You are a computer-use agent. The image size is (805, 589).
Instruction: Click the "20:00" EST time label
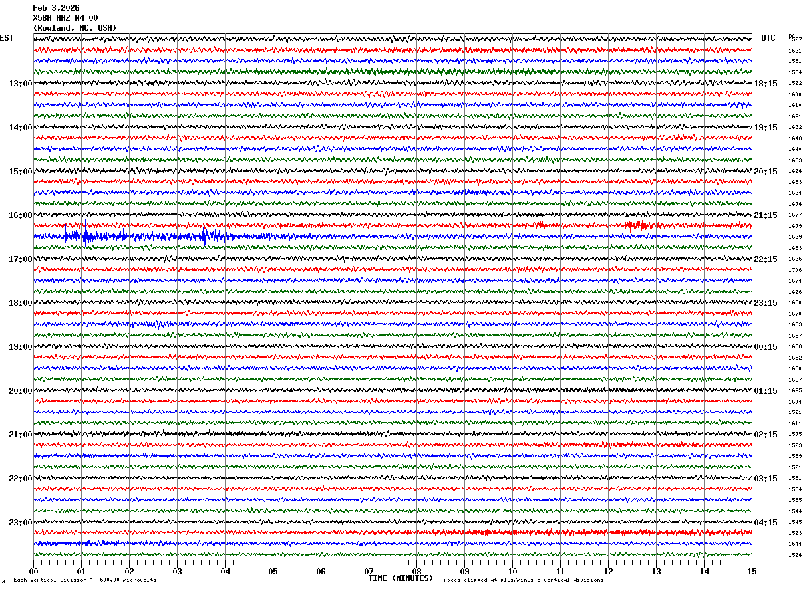click(x=20, y=391)
